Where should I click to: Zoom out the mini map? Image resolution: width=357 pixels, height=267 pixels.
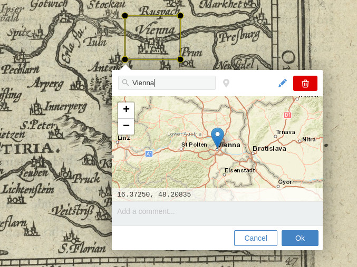coord(126,126)
